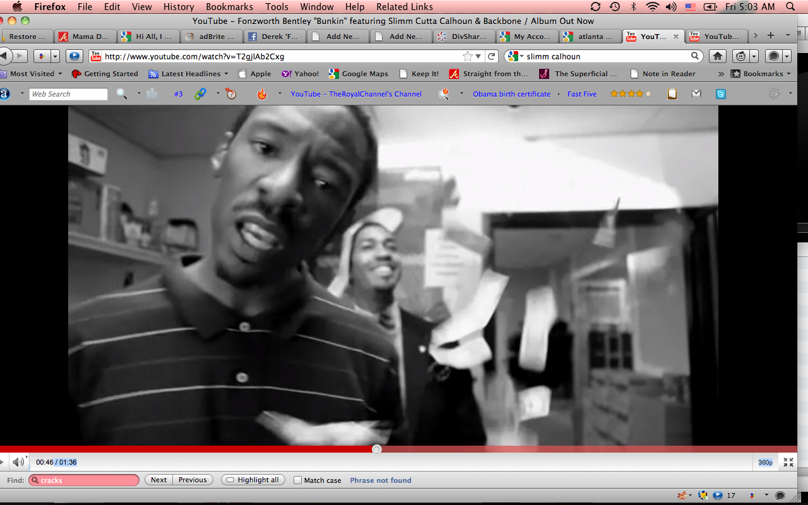Change the 360p video quality setting
This screenshot has height=505, width=808.
point(765,463)
